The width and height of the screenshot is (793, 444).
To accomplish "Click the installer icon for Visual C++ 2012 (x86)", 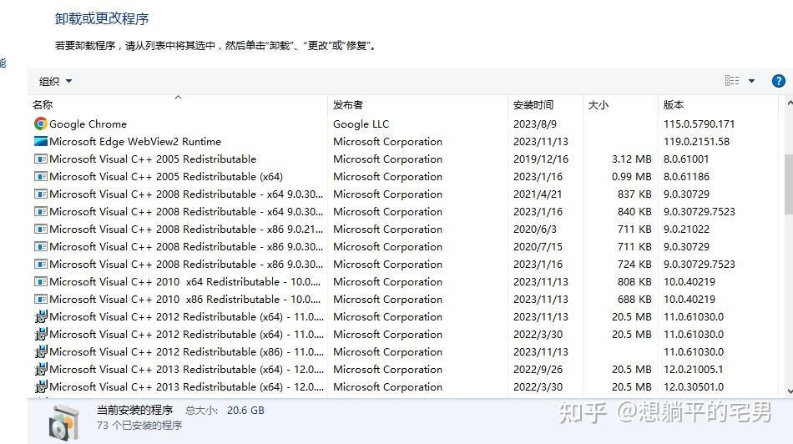I will (x=40, y=351).
